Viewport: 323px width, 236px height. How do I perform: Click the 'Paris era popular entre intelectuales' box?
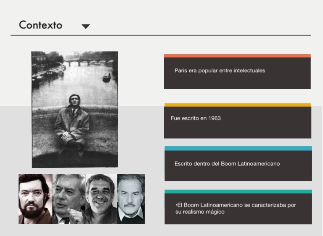coord(237,73)
